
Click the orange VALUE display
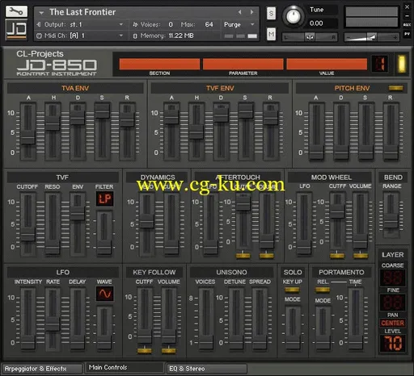tap(327, 64)
